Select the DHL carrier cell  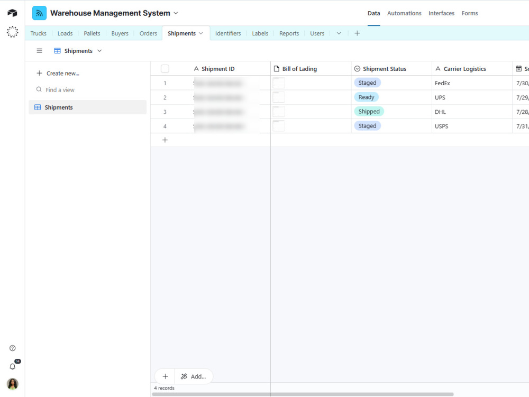[x=472, y=112]
